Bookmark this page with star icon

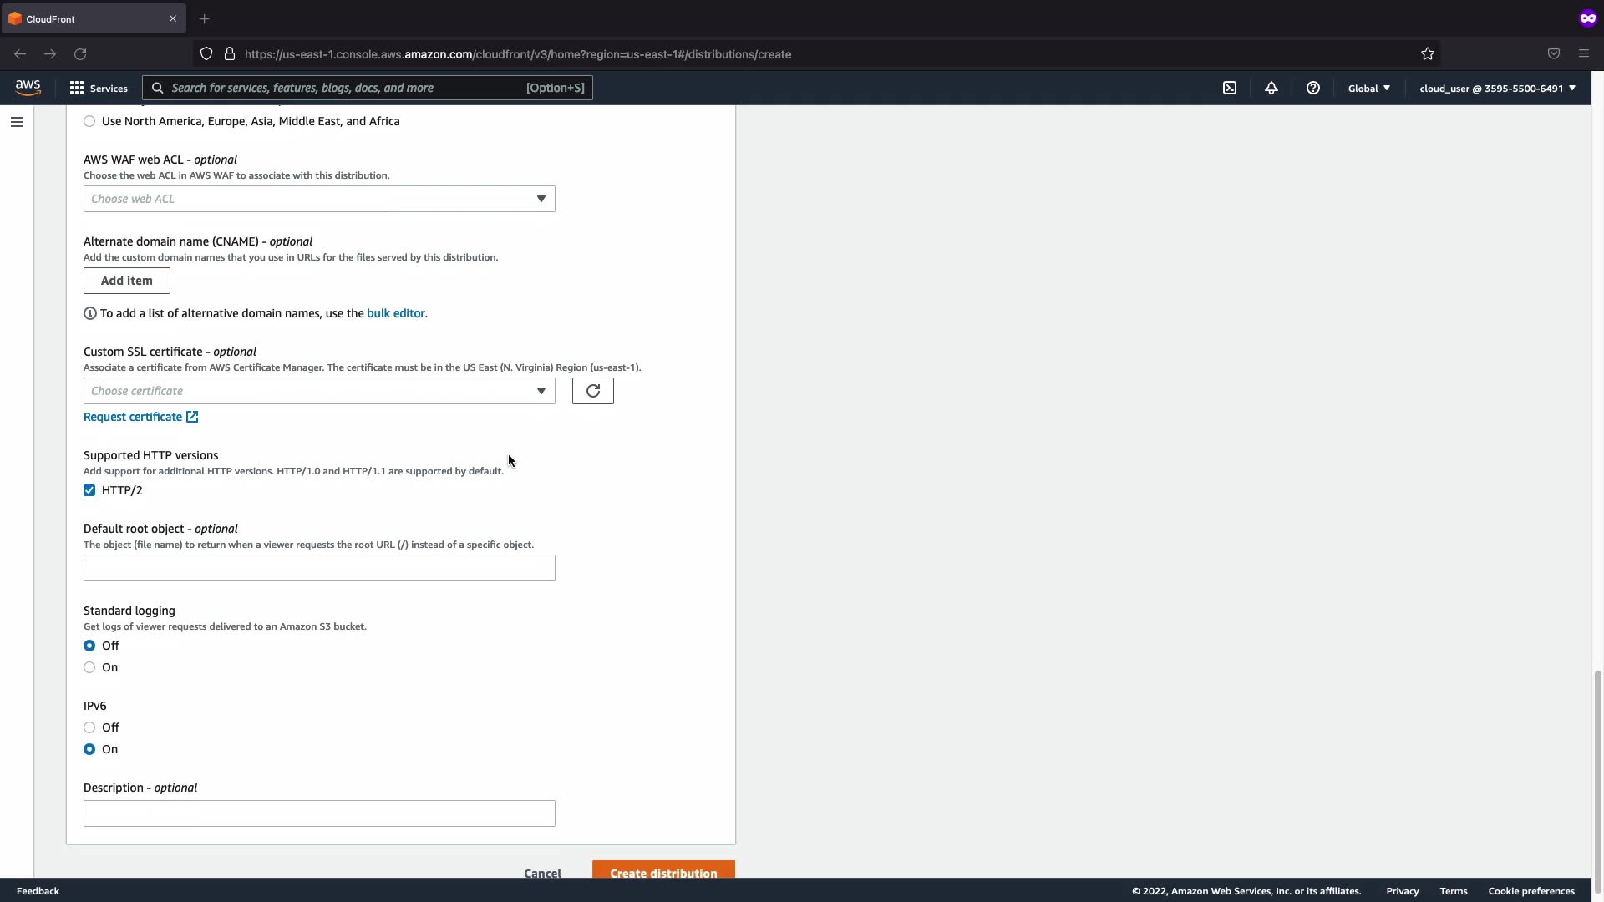pyautogui.click(x=1427, y=54)
